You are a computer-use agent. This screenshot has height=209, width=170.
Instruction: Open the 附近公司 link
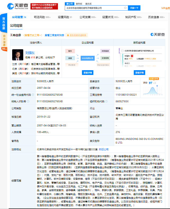104,149
